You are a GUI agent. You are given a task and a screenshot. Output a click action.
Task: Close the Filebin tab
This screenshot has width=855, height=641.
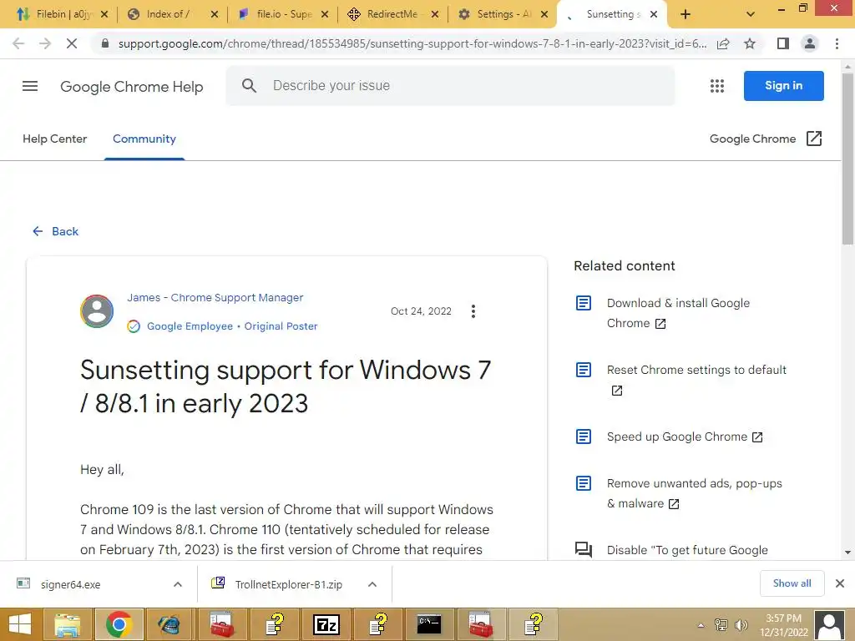[x=104, y=15]
